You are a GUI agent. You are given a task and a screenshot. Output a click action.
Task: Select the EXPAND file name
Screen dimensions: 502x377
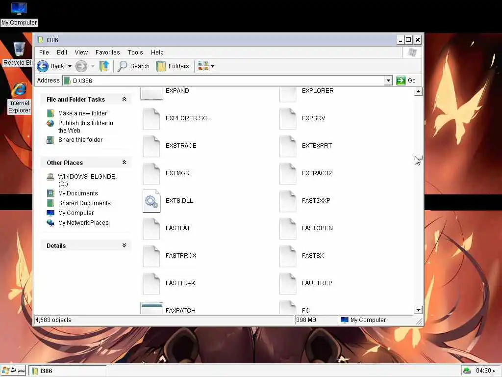coord(177,91)
